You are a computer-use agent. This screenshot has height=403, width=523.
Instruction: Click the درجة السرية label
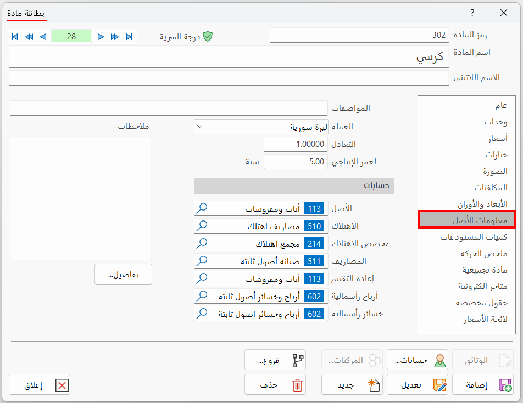[180, 37]
